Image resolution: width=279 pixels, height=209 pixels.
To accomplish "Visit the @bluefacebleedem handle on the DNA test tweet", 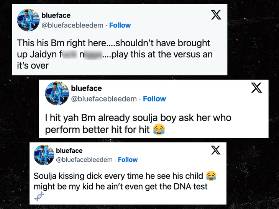I will [84, 160].
